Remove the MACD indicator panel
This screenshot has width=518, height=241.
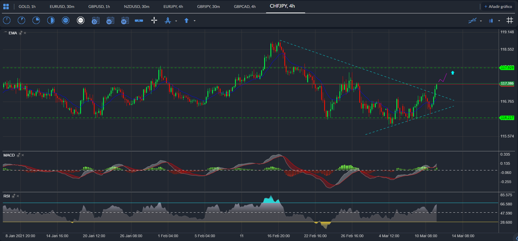coord(23,155)
